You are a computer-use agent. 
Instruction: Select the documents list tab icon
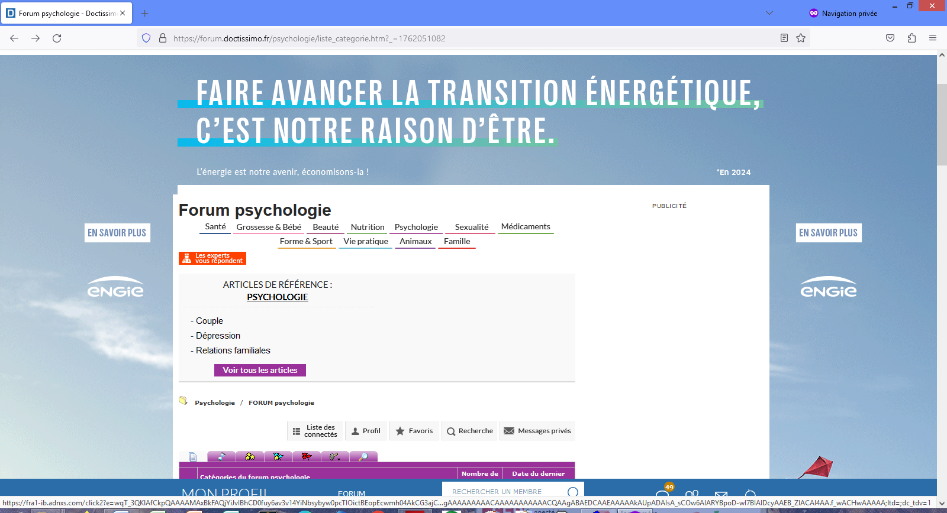tap(193, 456)
